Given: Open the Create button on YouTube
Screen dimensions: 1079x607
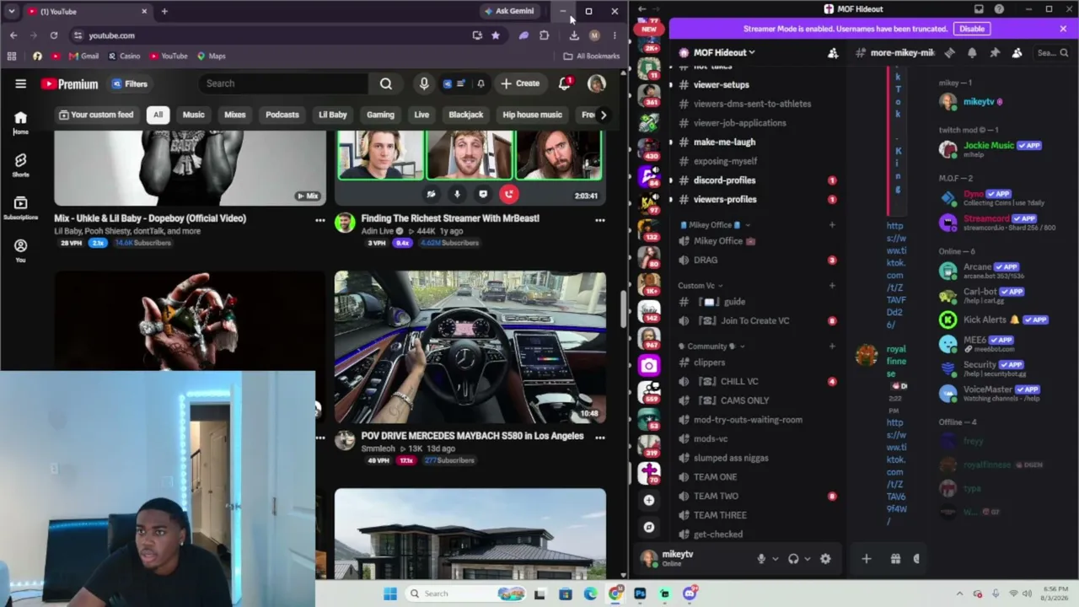Looking at the screenshot, I should pos(519,83).
